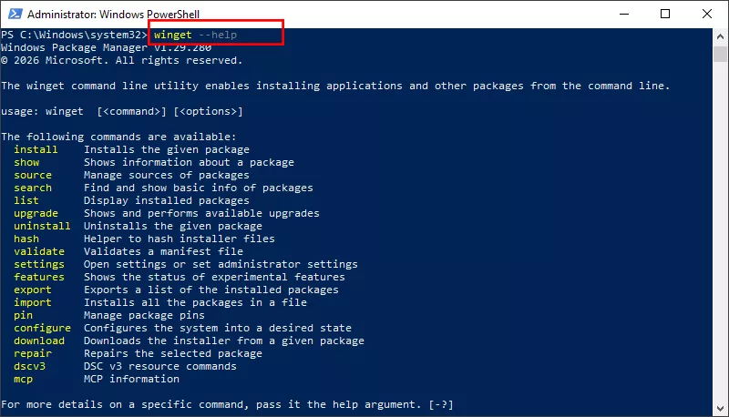This screenshot has height=417, width=729.
Task: Click 'Shows and performs available upgrades' text
Action: coord(201,214)
